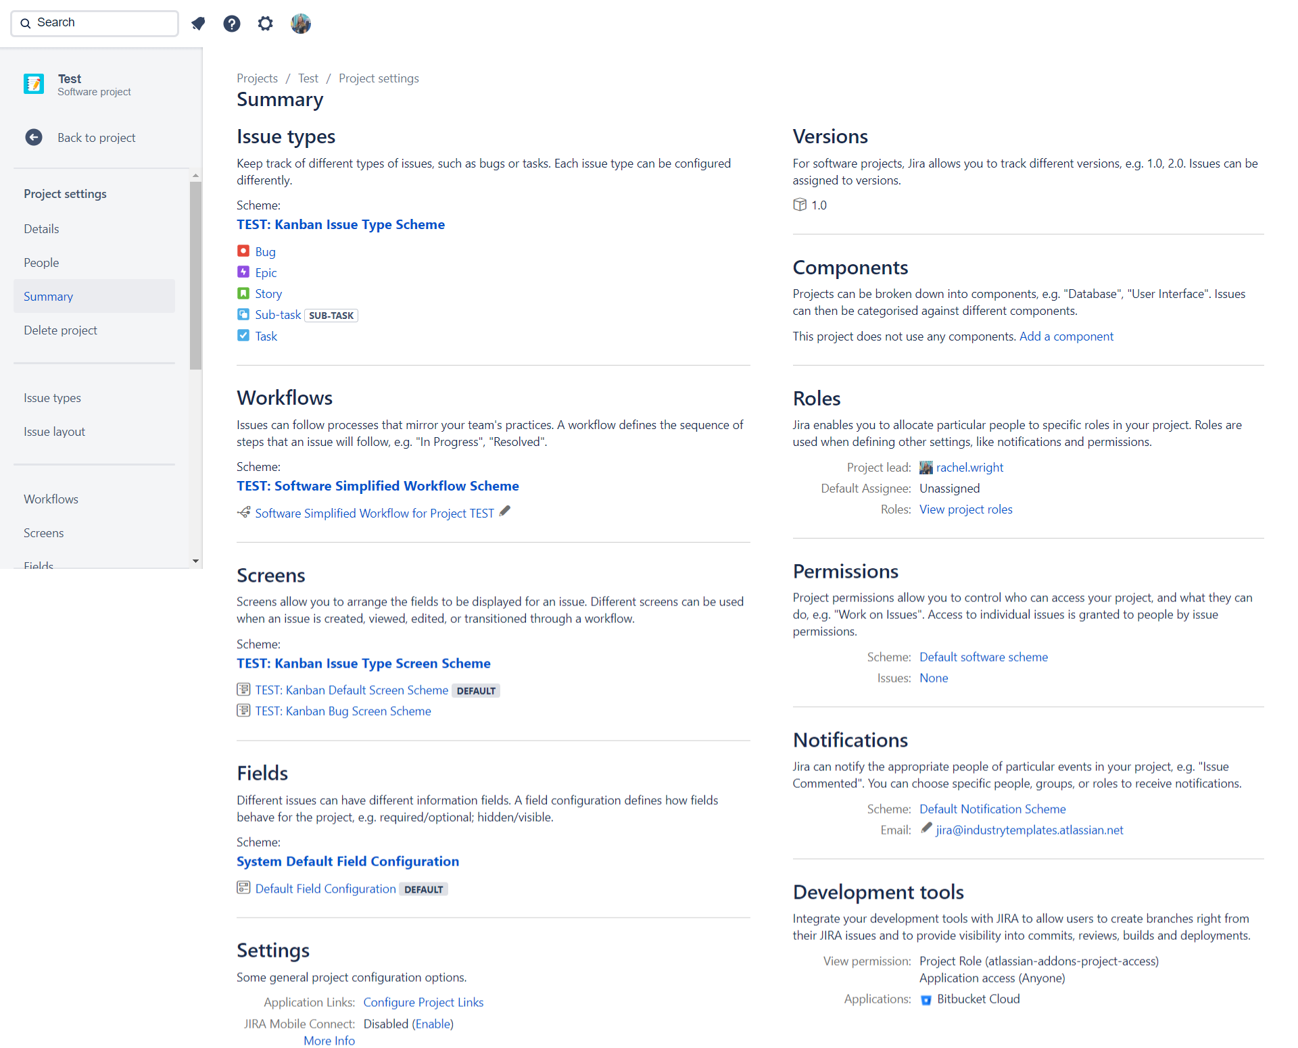The image size is (1298, 1048).
Task: Select Summary in the sidebar
Action: [94, 296]
